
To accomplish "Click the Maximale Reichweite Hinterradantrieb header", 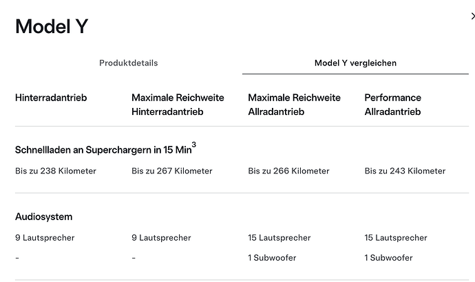I will point(178,105).
